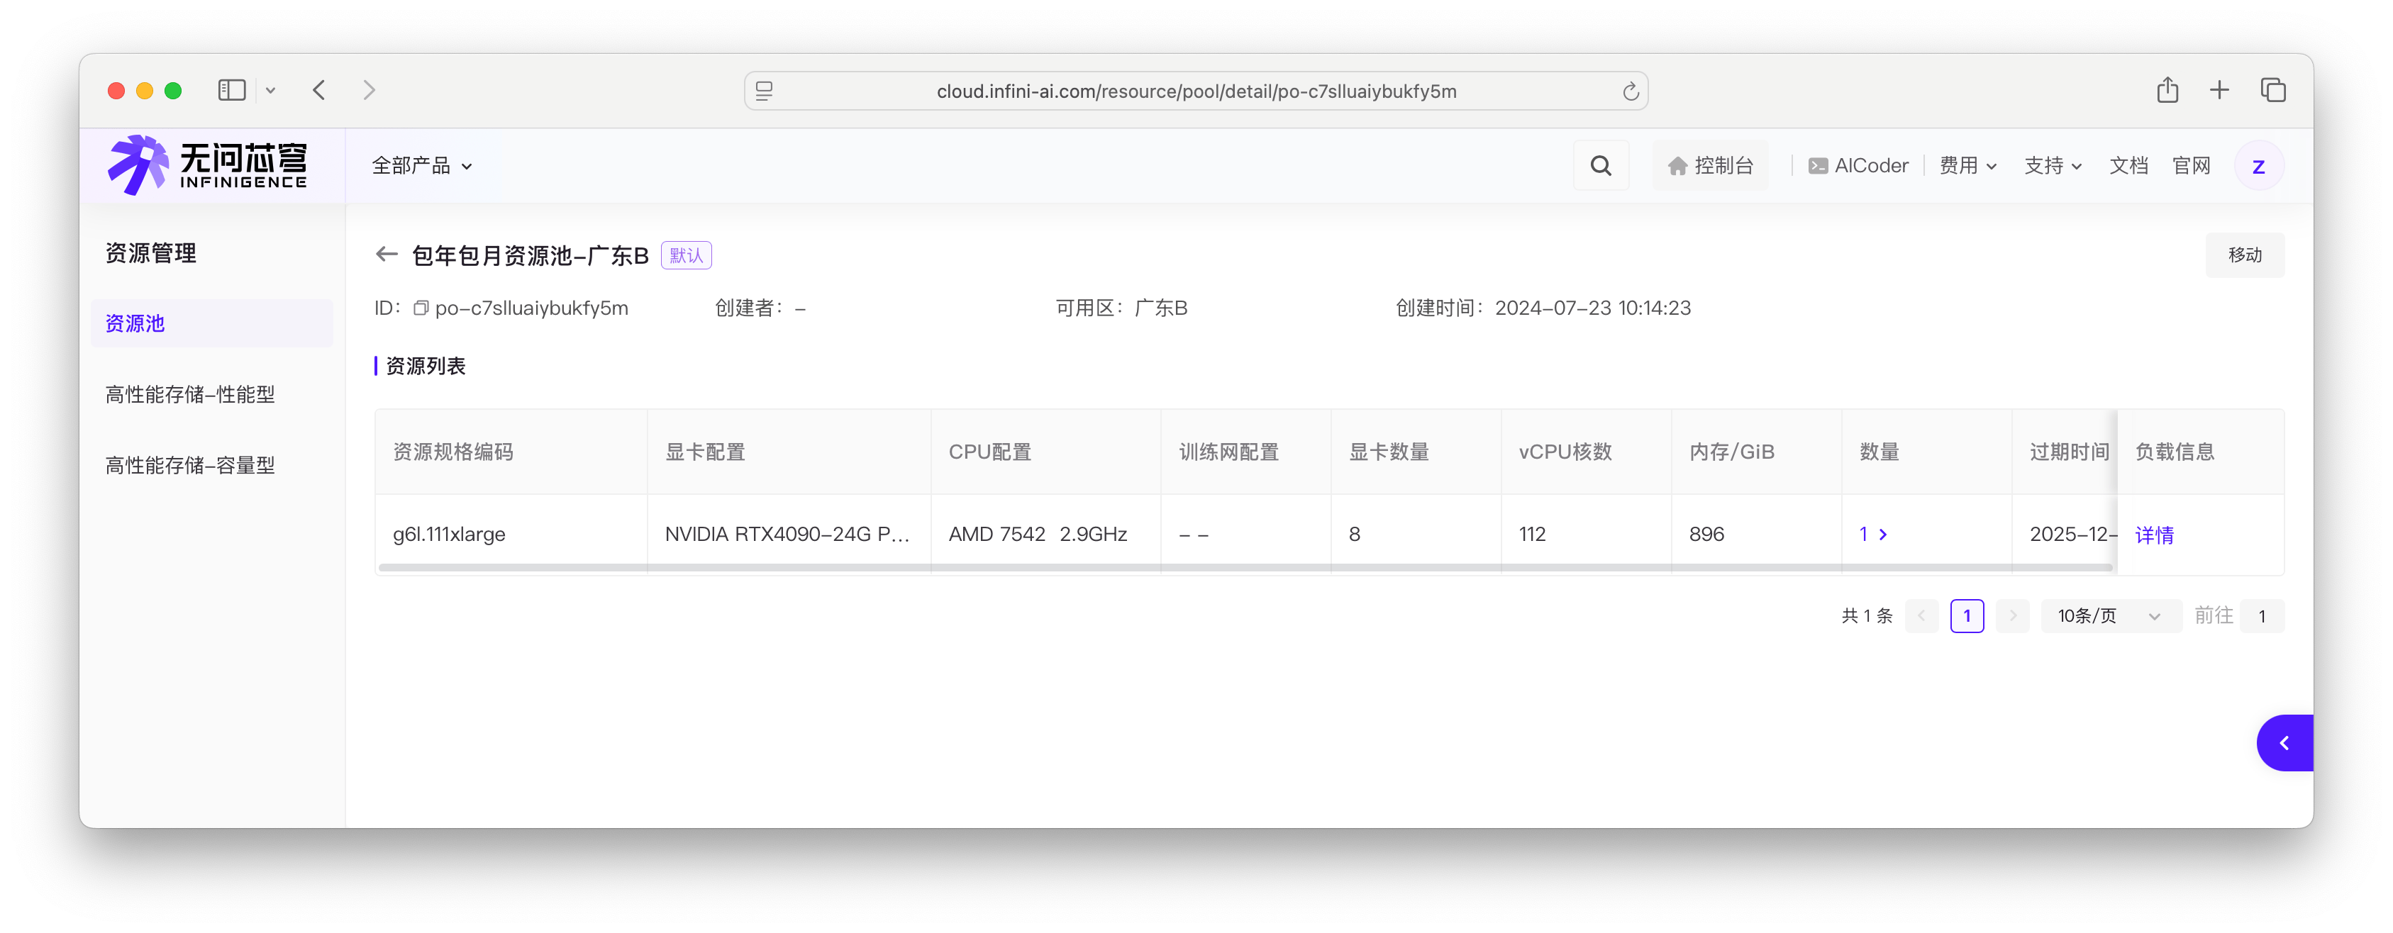The image size is (2393, 933).
Task: Reload the page with the refresh icon
Action: (1631, 91)
